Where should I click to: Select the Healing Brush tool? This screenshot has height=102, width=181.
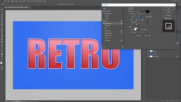2,24
